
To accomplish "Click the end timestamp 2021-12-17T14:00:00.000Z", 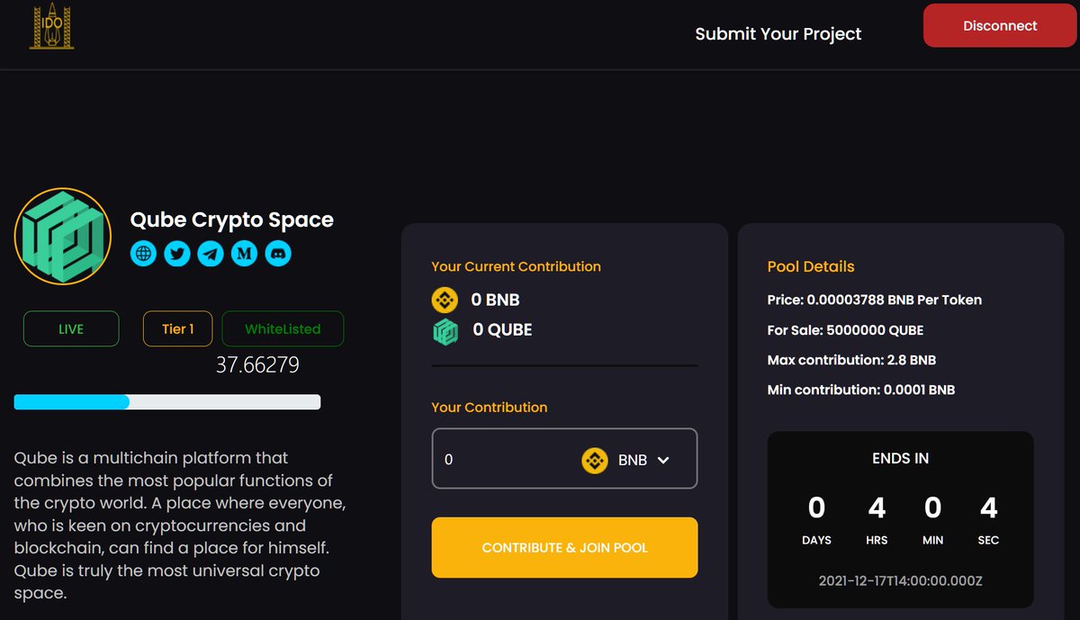I will click(900, 581).
